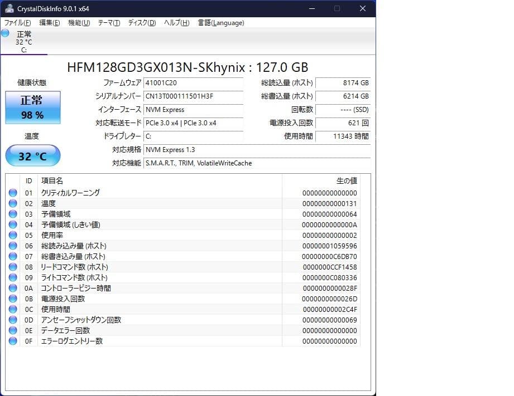Click the ID column header
This screenshot has height=396, width=514.
pyautogui.click(x=29, y=180)
